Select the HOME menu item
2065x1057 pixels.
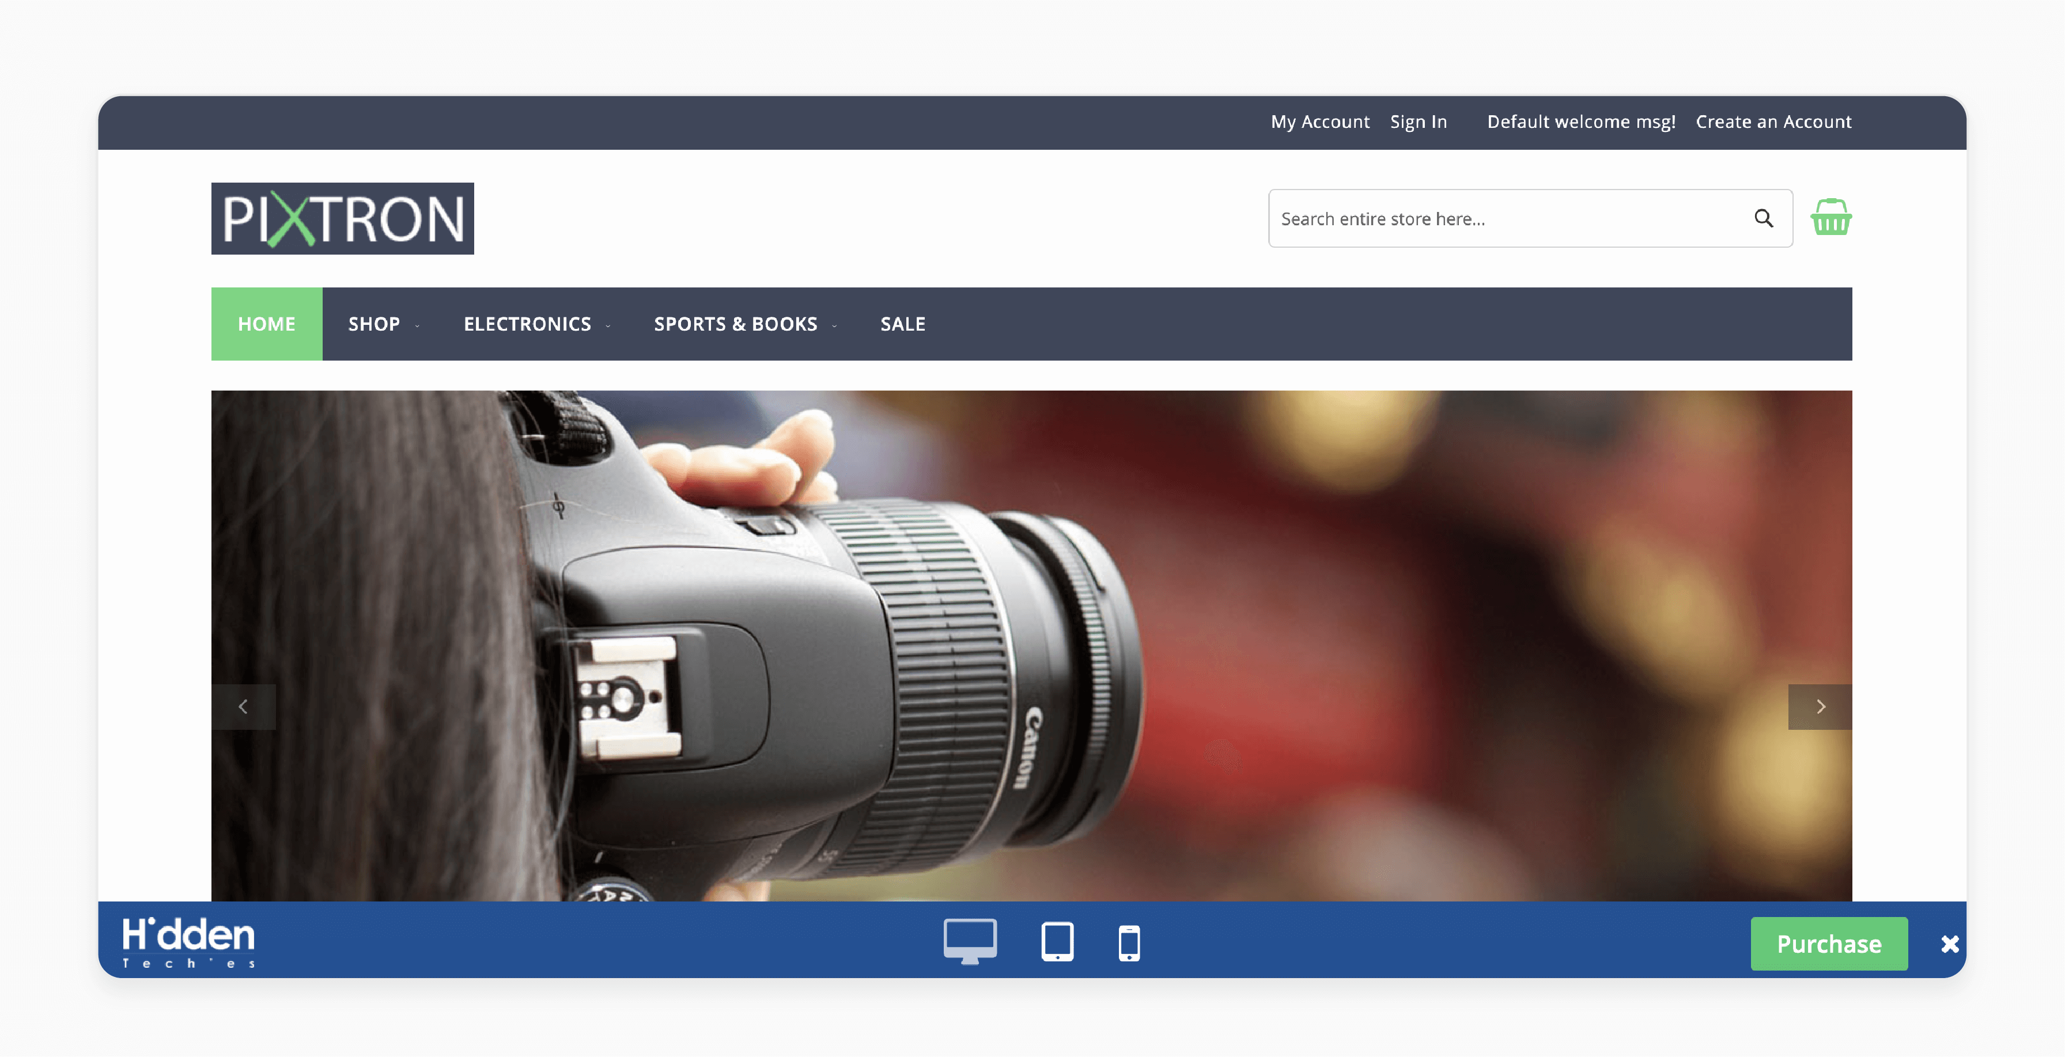pos(267,322)
